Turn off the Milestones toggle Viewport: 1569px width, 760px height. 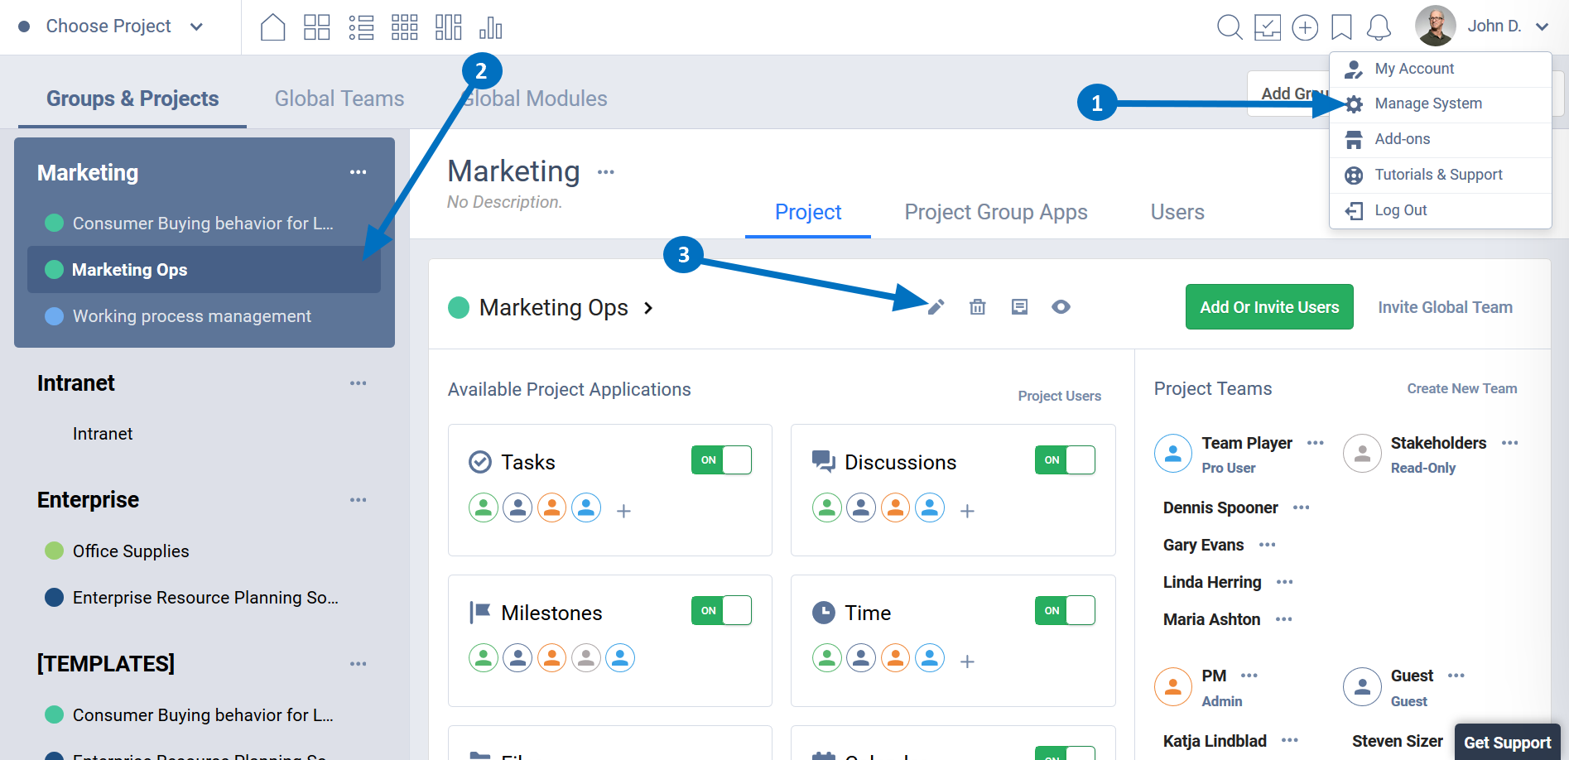pos(721,611)
